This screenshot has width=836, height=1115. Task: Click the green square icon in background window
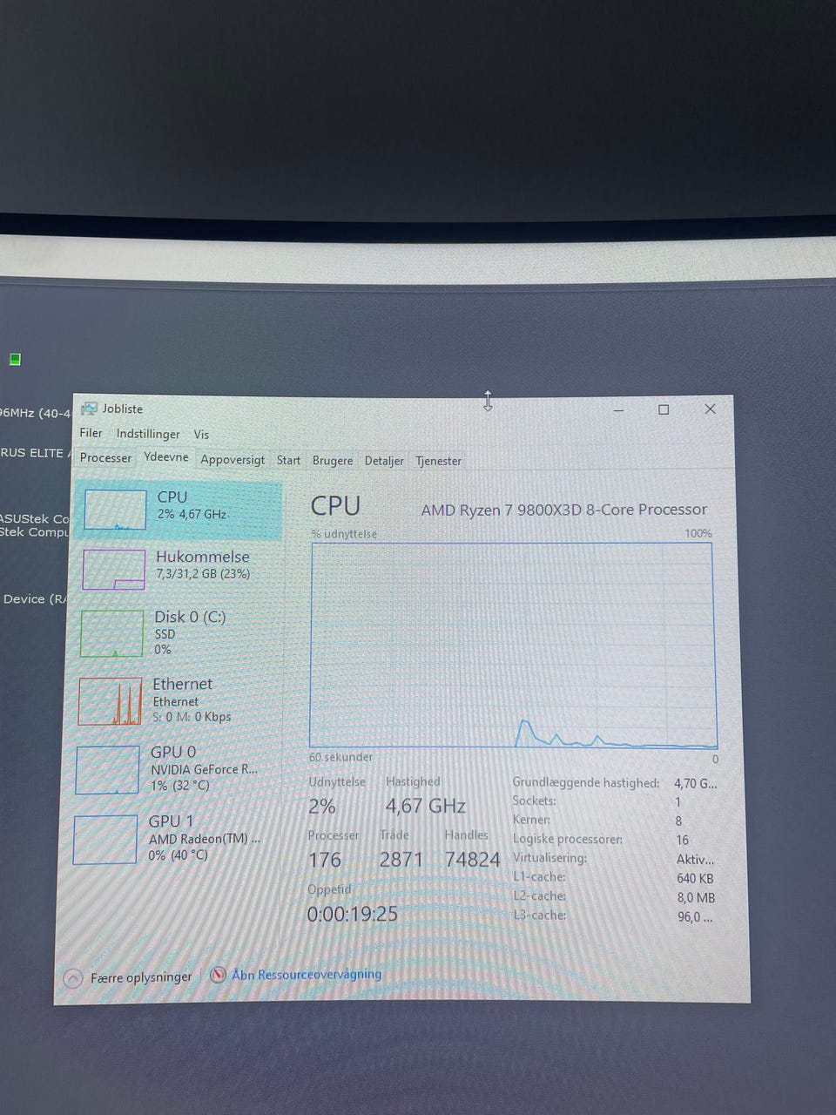pyautogui.click(x=15, y=359)
